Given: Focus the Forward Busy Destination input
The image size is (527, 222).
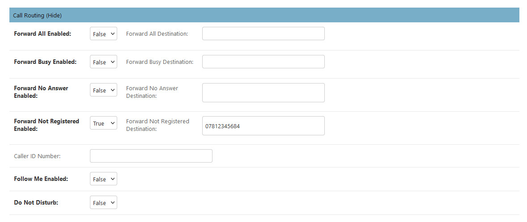Looking at the screenshot, I should point(263,62).
